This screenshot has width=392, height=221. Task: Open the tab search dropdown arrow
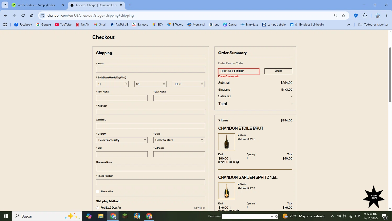tap(5, 5)
